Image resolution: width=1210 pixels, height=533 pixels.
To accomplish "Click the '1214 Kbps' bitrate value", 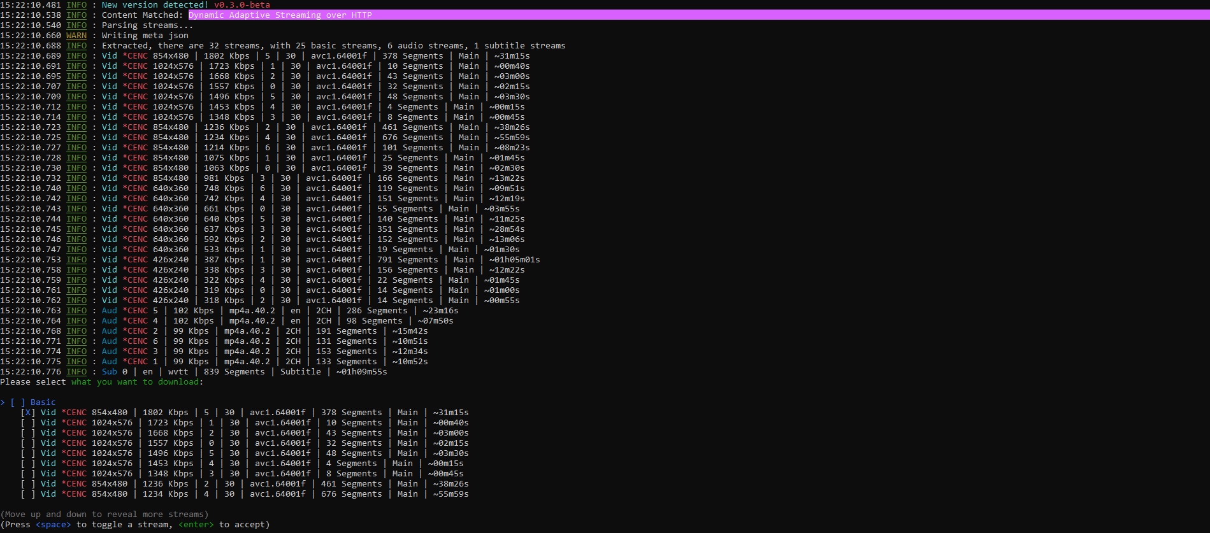I will tap(227, 148).
